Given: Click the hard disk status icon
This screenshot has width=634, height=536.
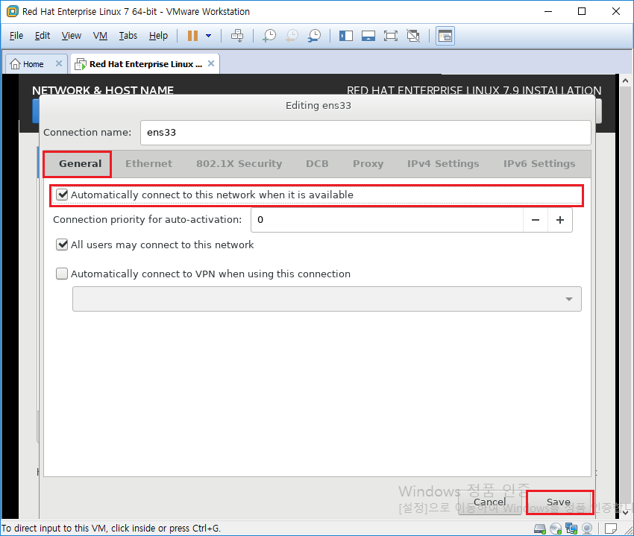Looking at the screenshot, I should tap(540, 529).
